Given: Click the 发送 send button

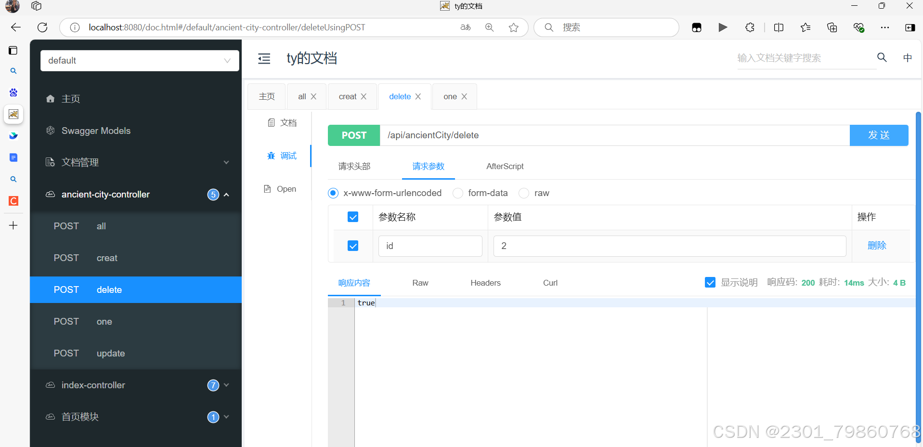Looking at the screenshot, I should point(878,135).
